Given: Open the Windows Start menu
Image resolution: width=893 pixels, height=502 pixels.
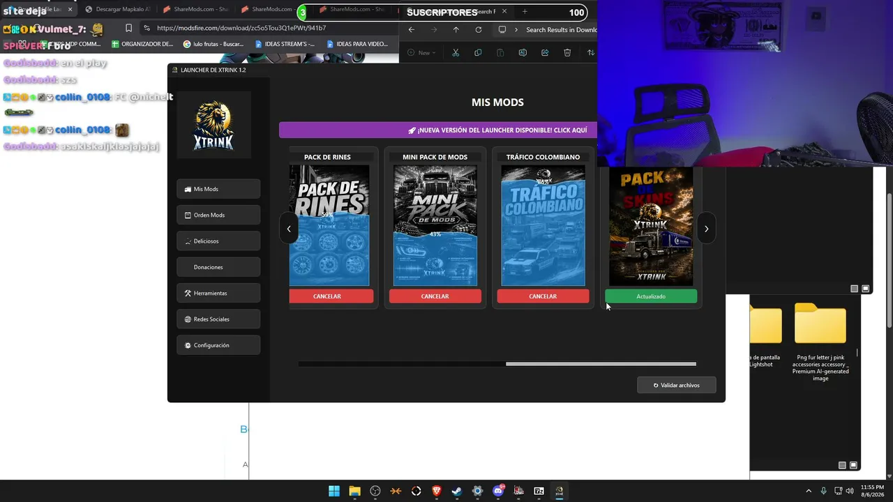Looking at the screenshot, I should [334, 491].
